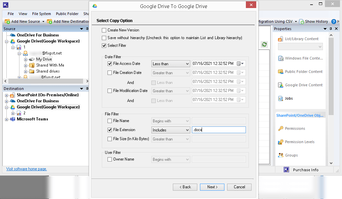Open the List/Library Content combo box

[x=300, y=46]
